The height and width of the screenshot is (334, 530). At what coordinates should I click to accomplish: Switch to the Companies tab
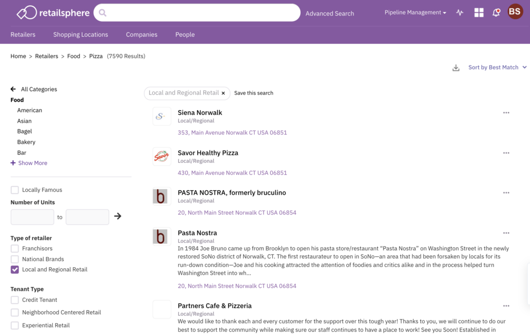pyautogui.click(x=142, y=35)
